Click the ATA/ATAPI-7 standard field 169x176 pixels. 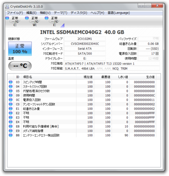pyautogui.click(x=112, y=64)
